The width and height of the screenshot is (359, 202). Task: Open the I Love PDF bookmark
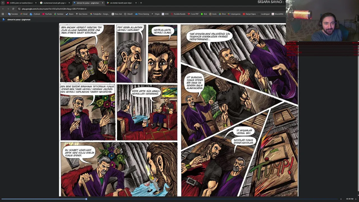point(193,14)
